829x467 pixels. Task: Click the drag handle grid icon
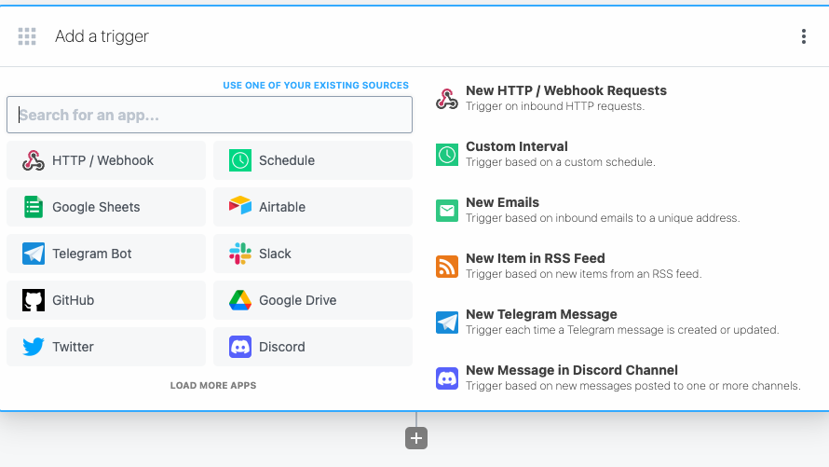(x=27, y=36)
